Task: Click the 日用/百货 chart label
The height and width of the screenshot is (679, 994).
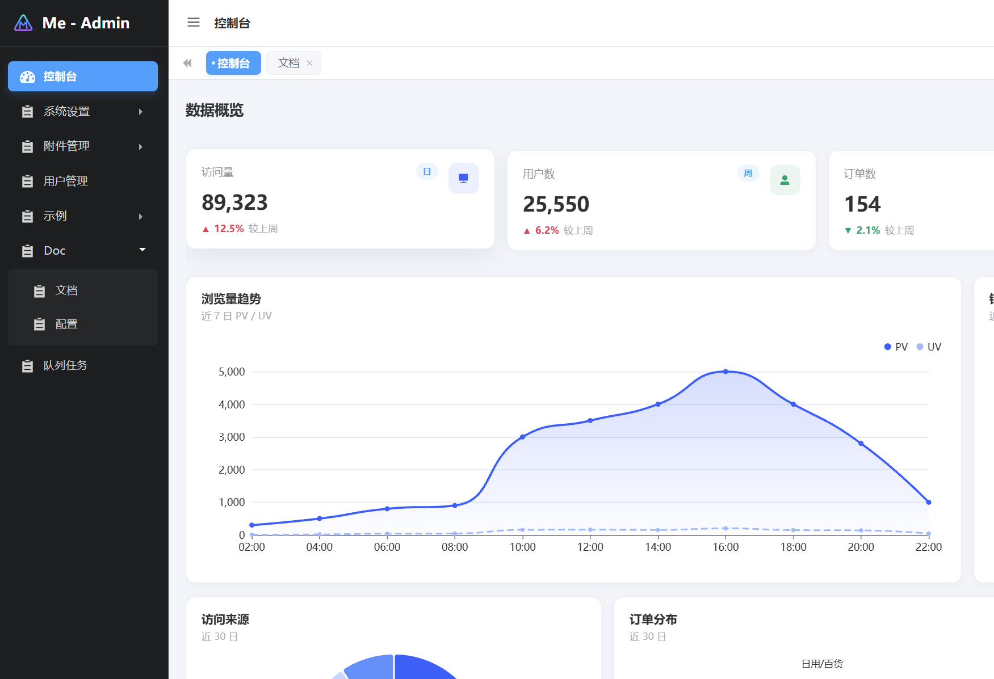Action: [822, 664]
